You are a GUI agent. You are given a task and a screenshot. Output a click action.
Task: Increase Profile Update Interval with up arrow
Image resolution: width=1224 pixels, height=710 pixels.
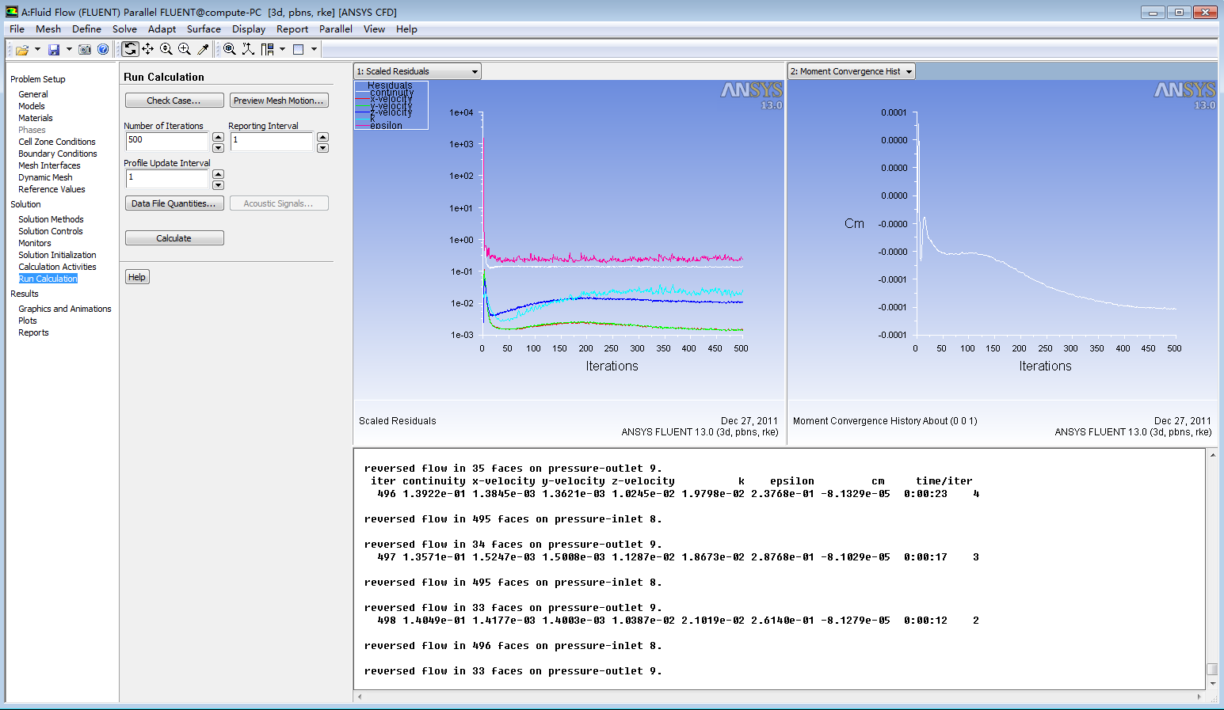[x=219, y=173]
